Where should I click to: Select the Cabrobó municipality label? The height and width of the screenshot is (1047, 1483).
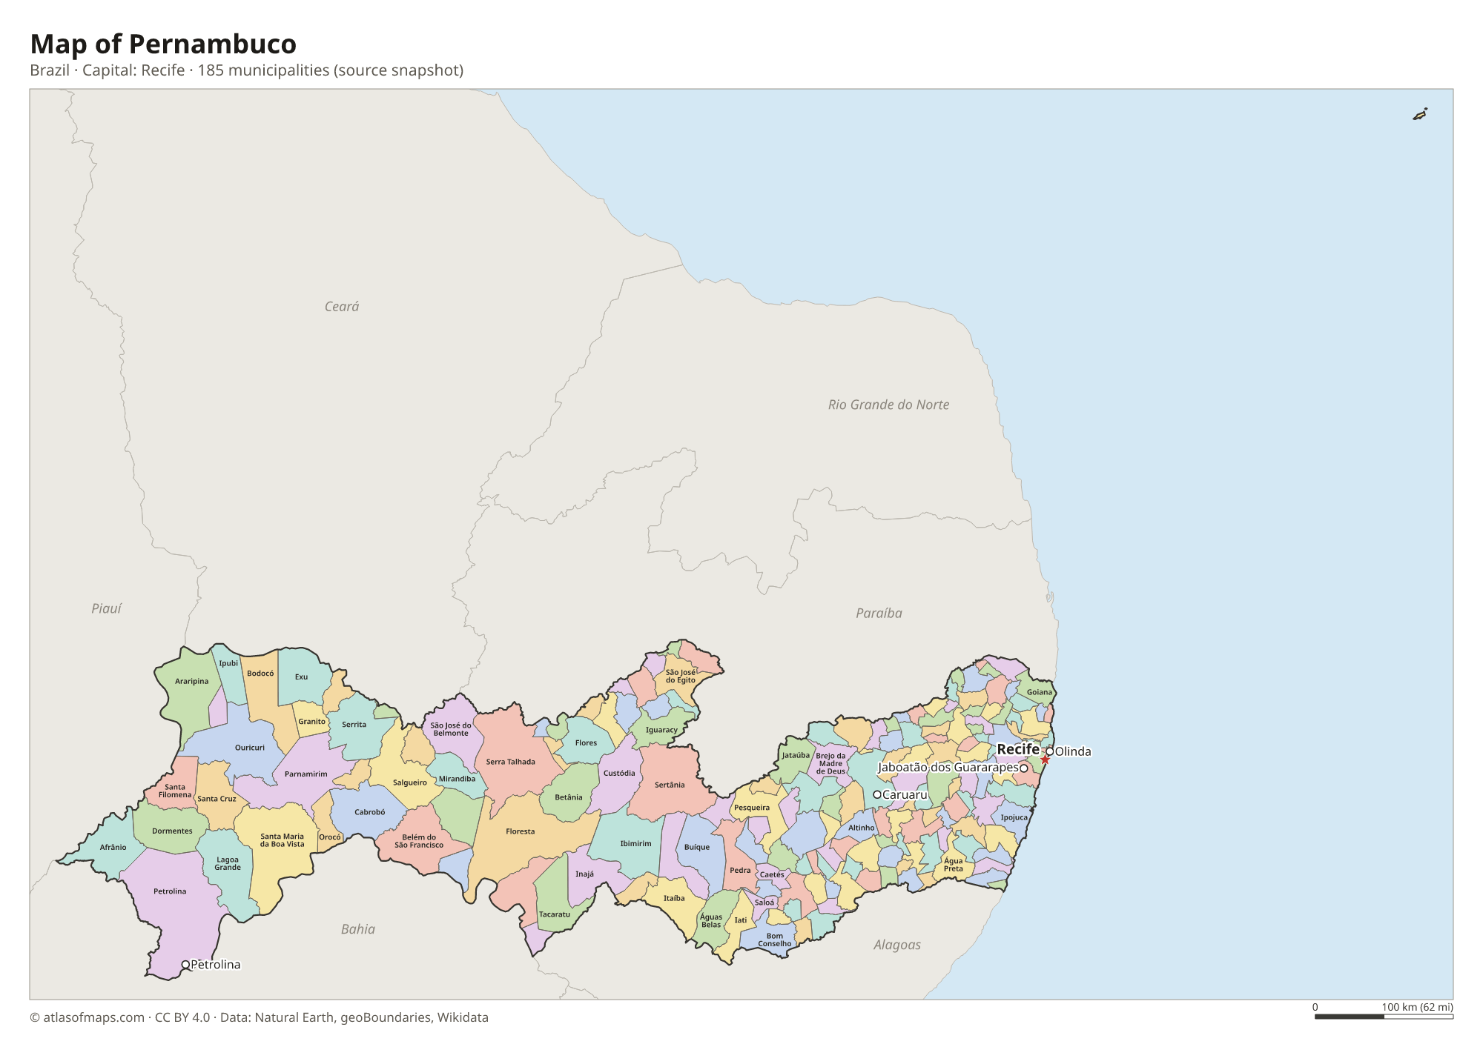370,812
